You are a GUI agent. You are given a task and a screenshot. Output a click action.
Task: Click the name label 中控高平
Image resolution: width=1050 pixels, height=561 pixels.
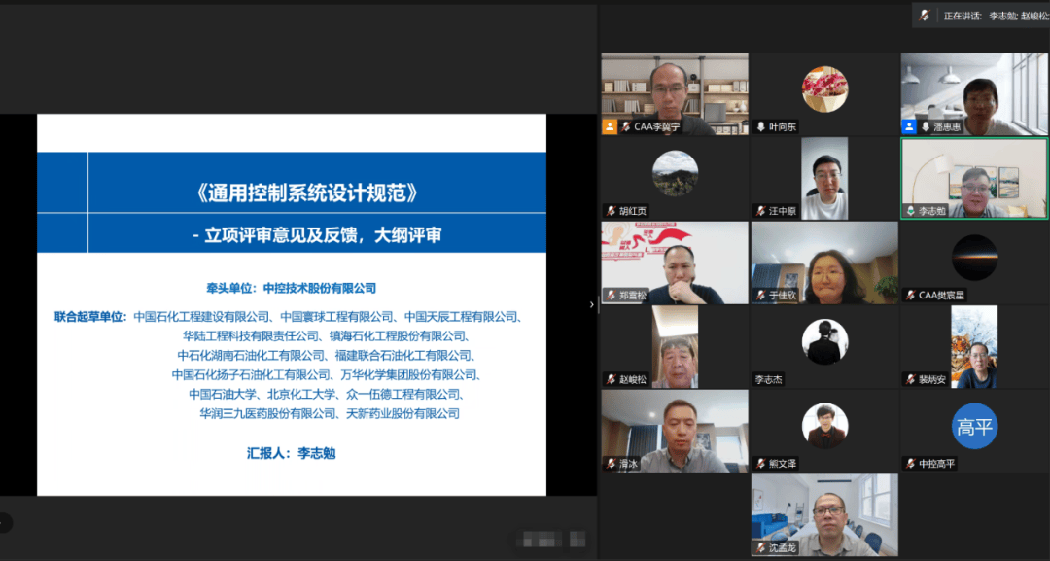tap(937, 463)
